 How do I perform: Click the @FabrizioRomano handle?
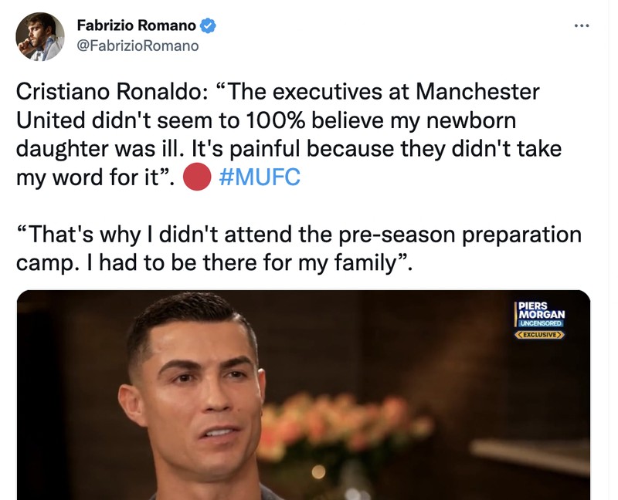tap(138, 44)
